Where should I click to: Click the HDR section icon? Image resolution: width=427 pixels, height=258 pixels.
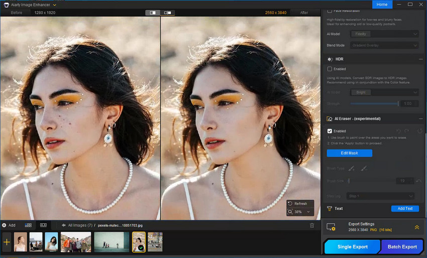tap(330, 59)
